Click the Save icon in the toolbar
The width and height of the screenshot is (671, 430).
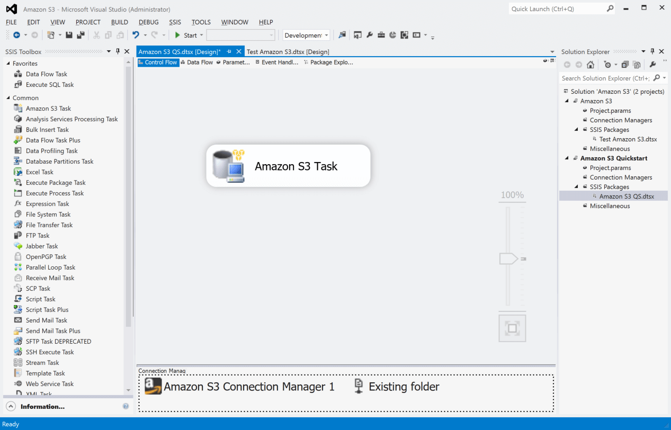[x=69, y=35]
